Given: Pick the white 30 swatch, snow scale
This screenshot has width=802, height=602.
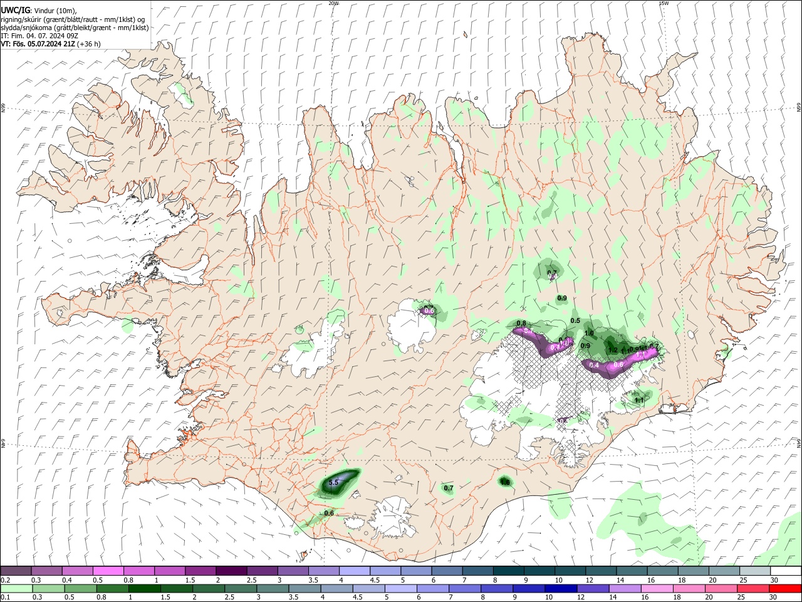Looking at the screenshot, I should [x=786, y=571].
